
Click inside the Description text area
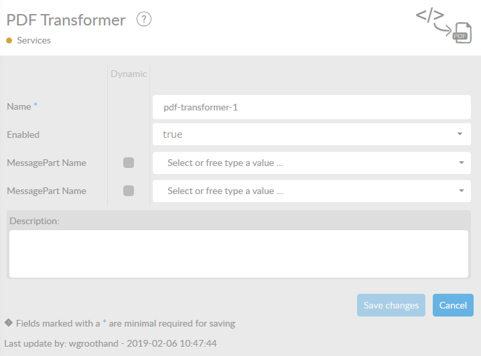tap(238, 253)
